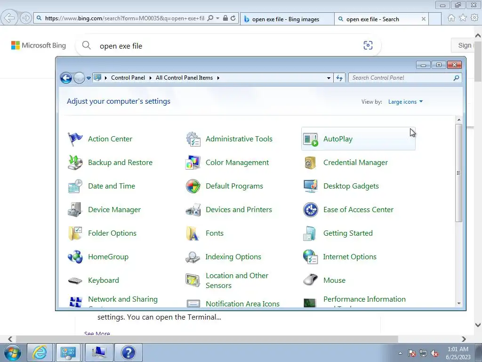
Task: Click the Folder Options icon
Action: click(75, 233)
